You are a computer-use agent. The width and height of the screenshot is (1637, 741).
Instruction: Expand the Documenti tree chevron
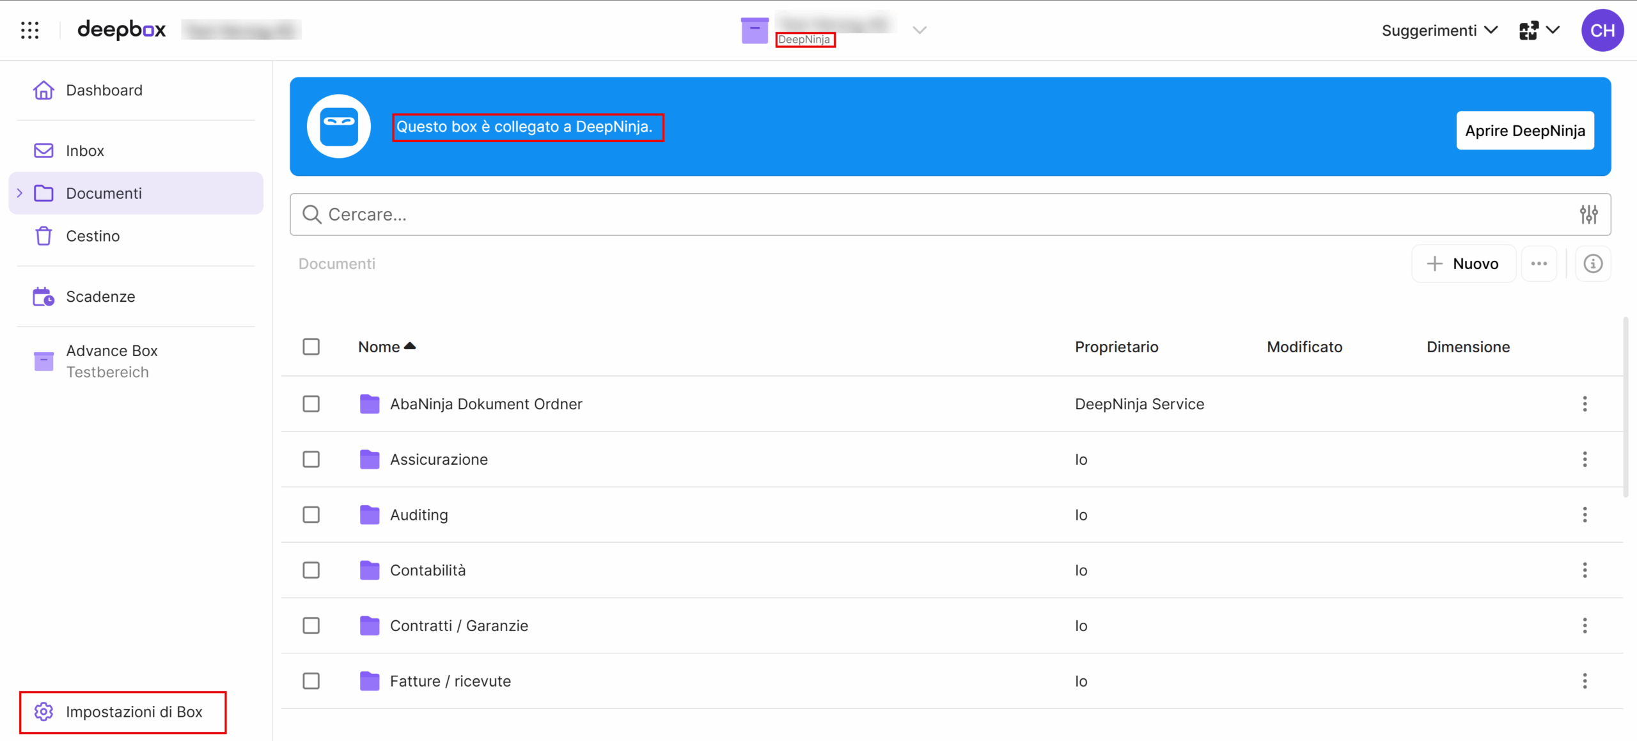pyautogui.click(x=19, y=193)
